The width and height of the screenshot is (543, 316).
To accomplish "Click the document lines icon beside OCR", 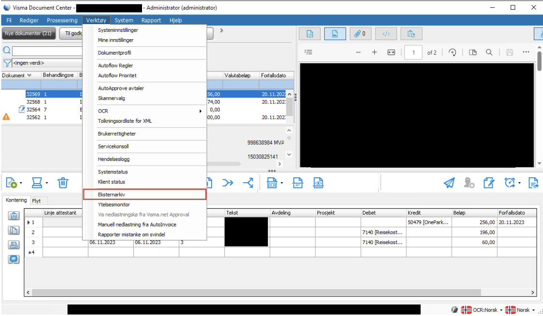I will pos(298,183).
